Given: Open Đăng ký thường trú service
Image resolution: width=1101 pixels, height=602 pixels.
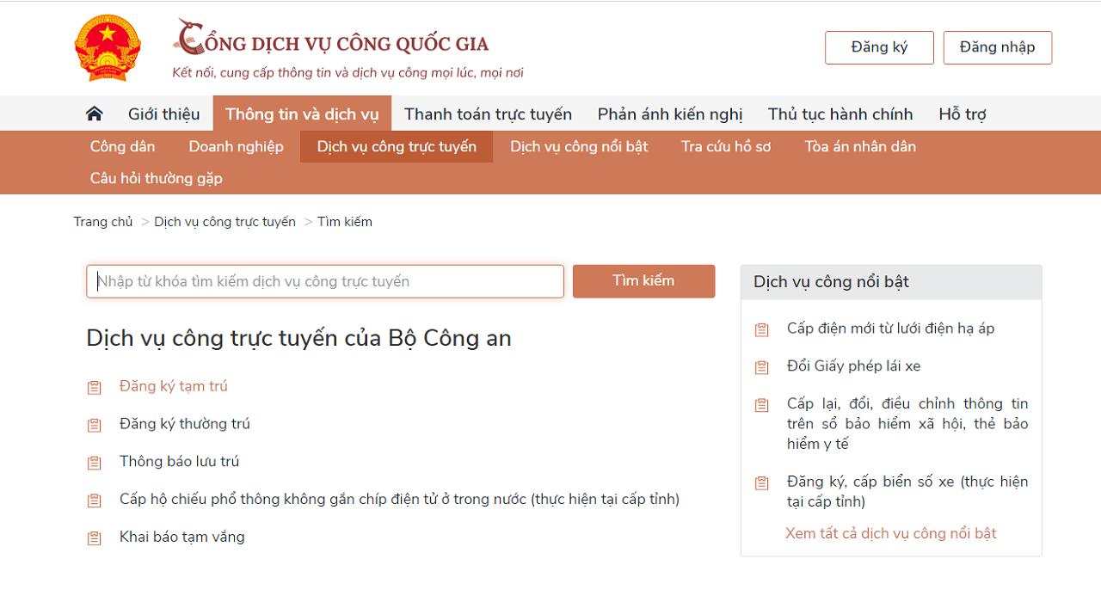Looking at the screenshot, I should (x=185, y=424).
